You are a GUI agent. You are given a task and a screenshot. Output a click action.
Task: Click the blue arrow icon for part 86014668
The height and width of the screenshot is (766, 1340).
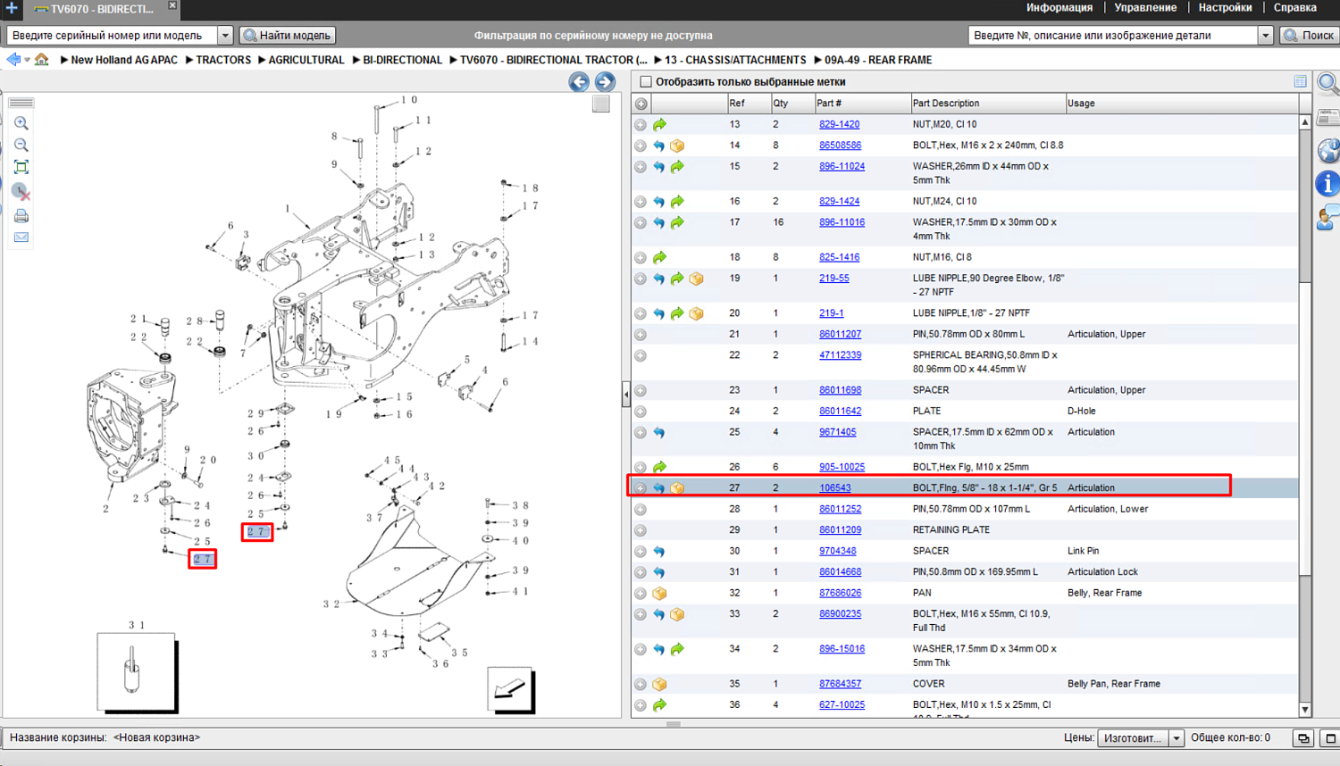(x=659, y=572)
